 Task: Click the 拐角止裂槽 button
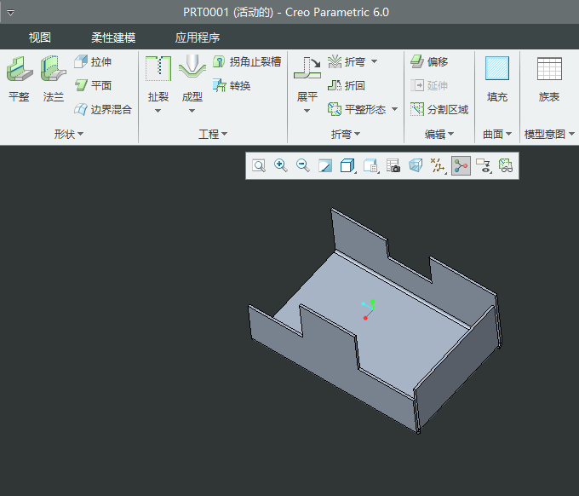(x=247, y=62)
